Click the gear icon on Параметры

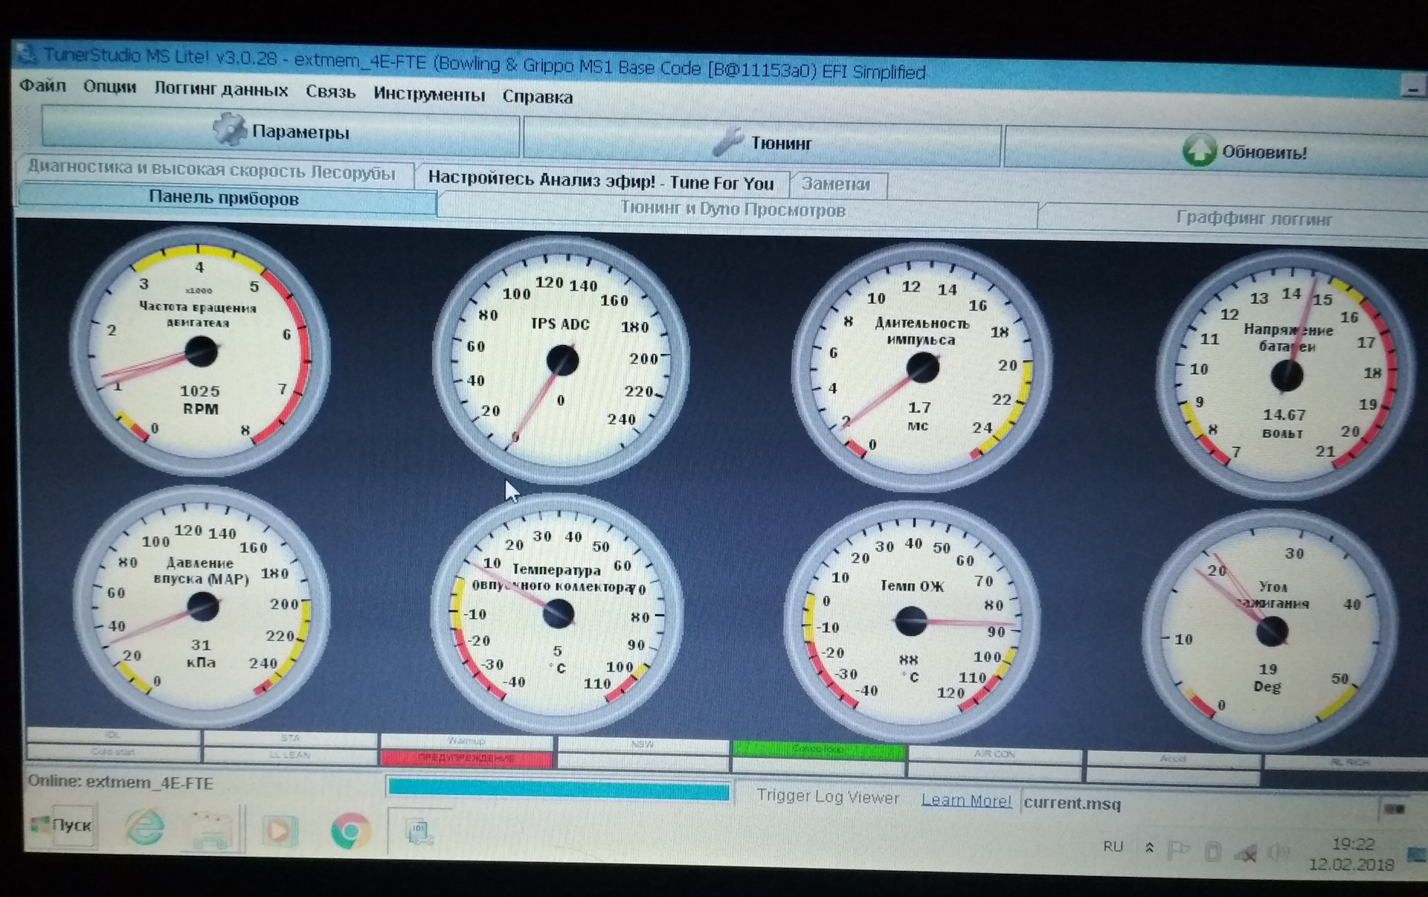pyautogui.click(x=230, y=129)
